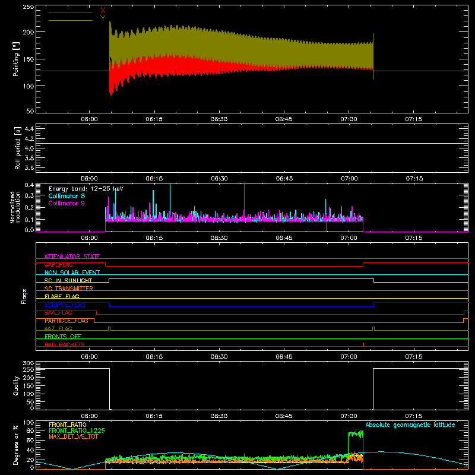Click the 300 tick on Quality axis
This screenshot has height=475, width=475.
[x=28, y=363]
